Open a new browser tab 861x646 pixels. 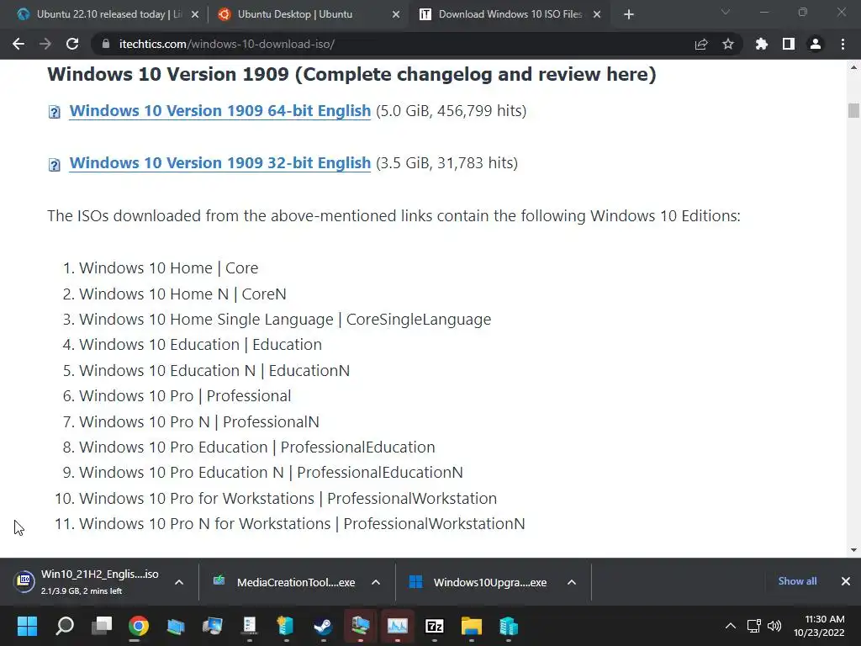[629, 15]
